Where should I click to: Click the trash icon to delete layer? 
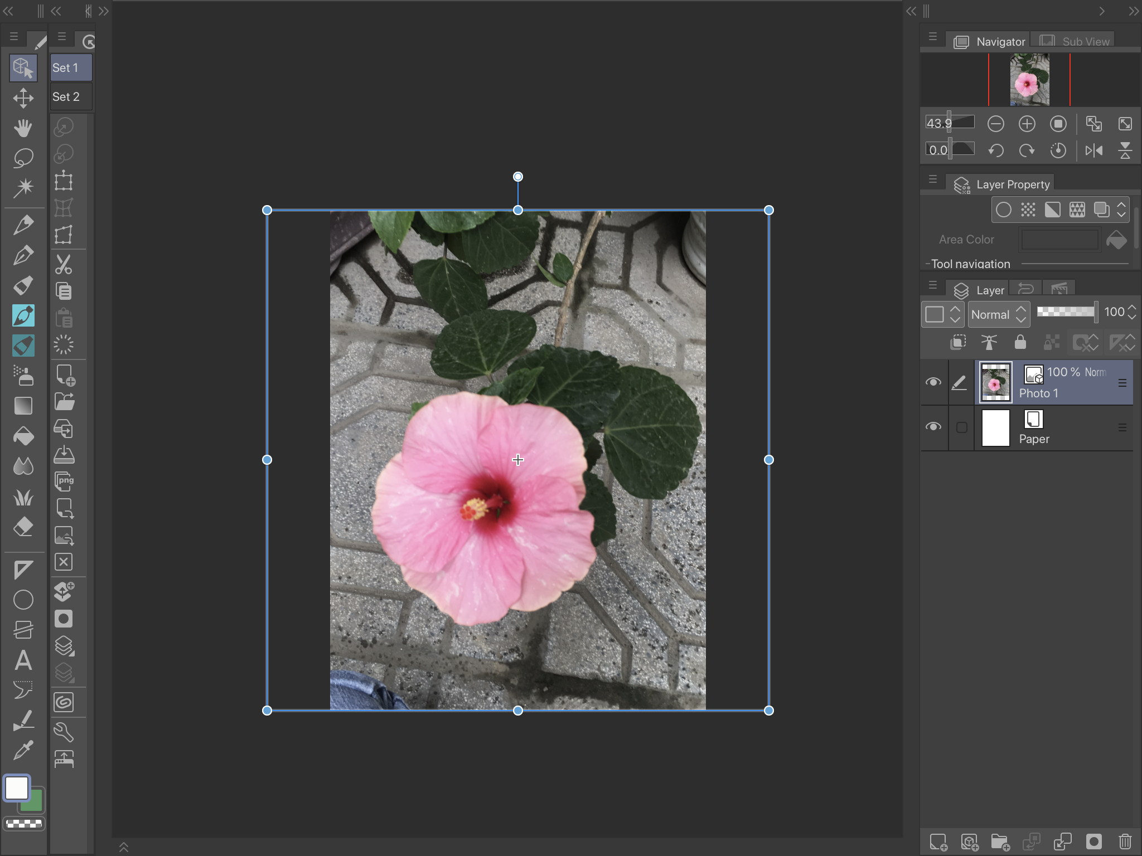pos(1125,842)
